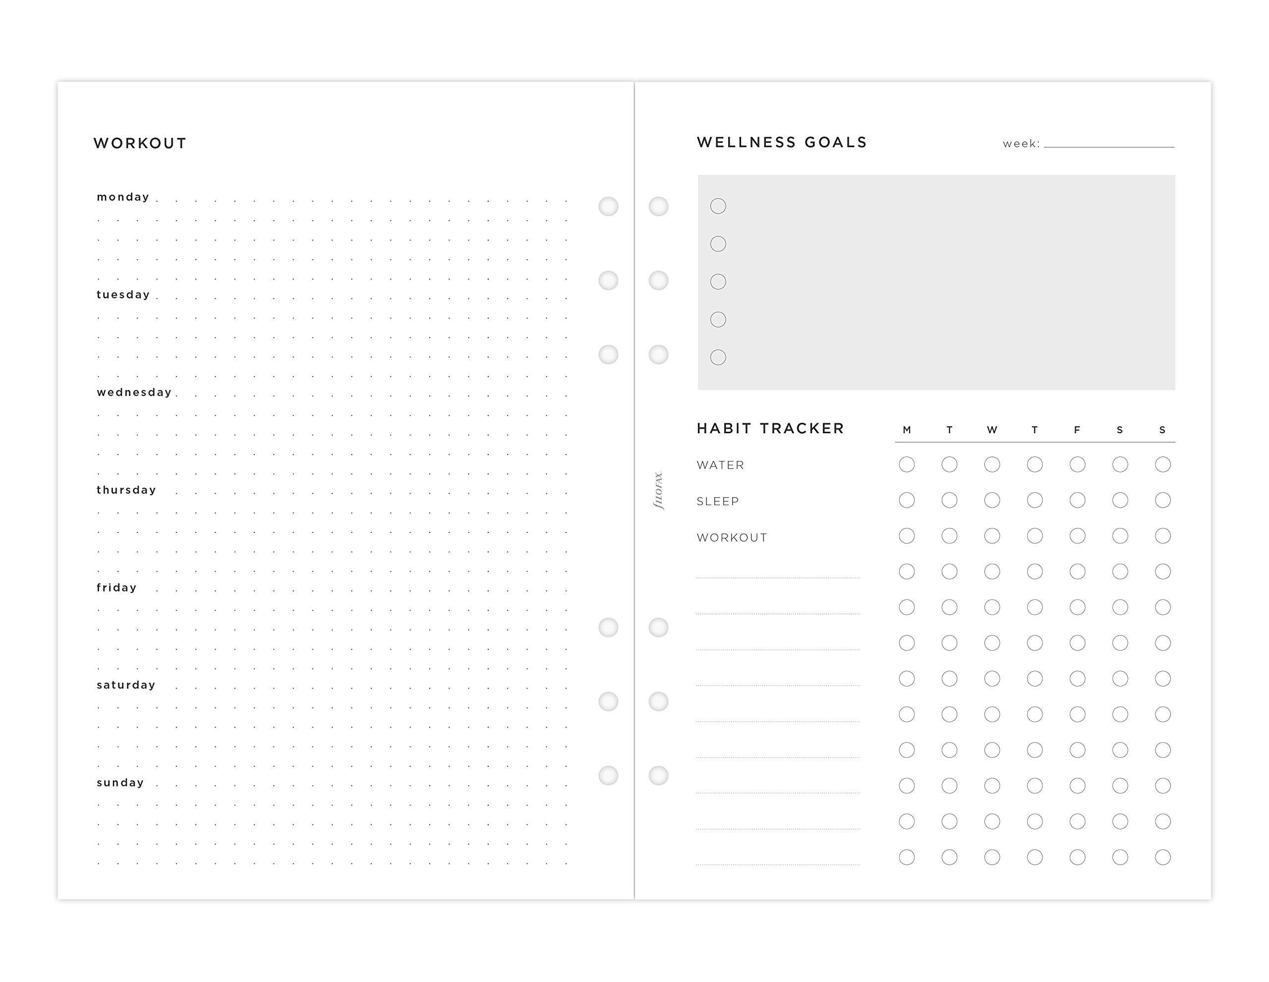
Task: Select the WORKOUT page heading
Action: pyautogui.click(x=140, y=144)
